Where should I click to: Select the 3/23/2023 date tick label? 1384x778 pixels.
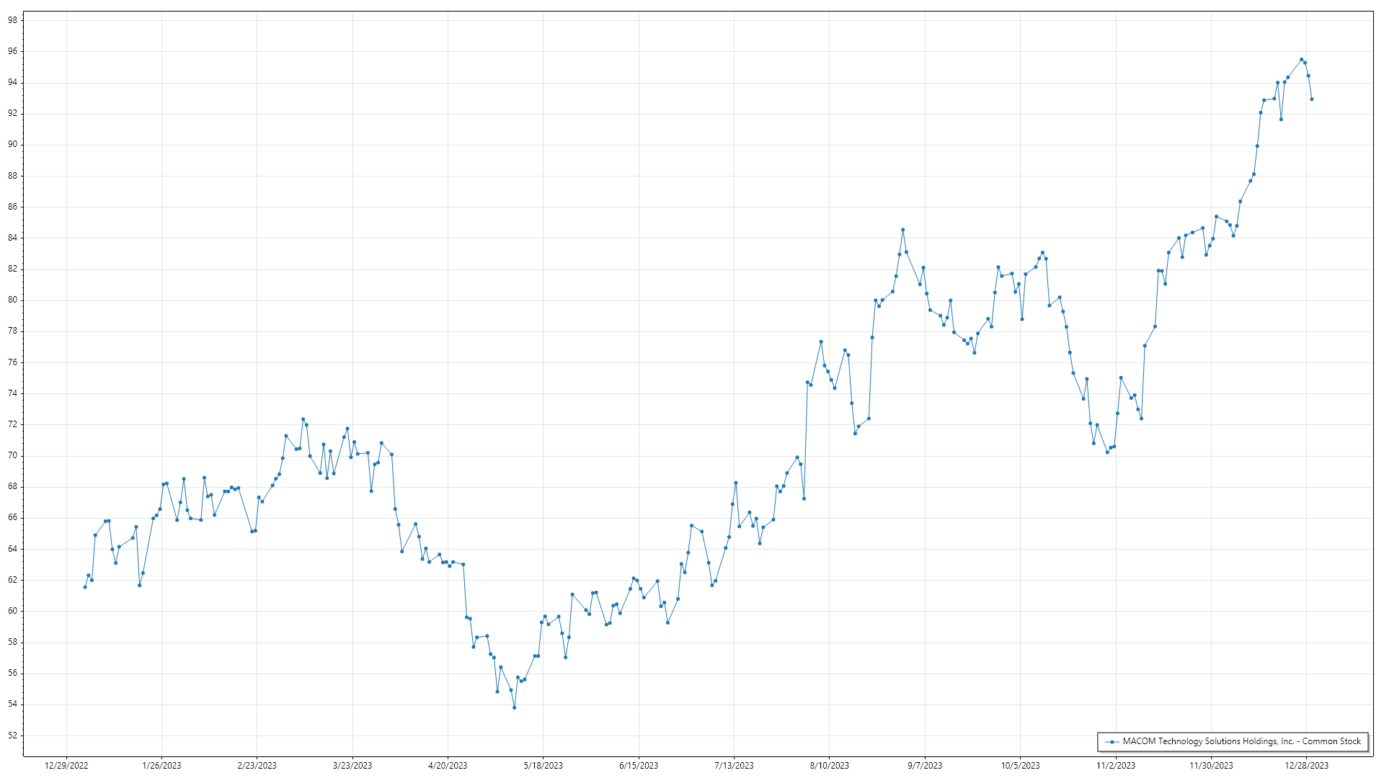[352, 766]
